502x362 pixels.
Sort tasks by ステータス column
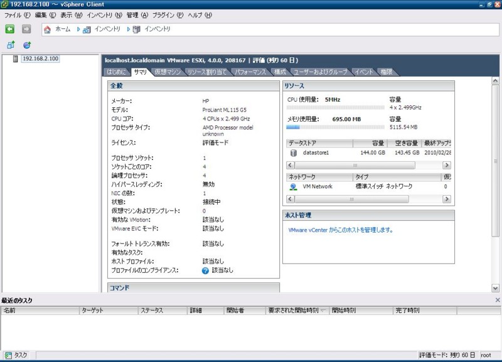pyautogui.click(x=163, y=311)
